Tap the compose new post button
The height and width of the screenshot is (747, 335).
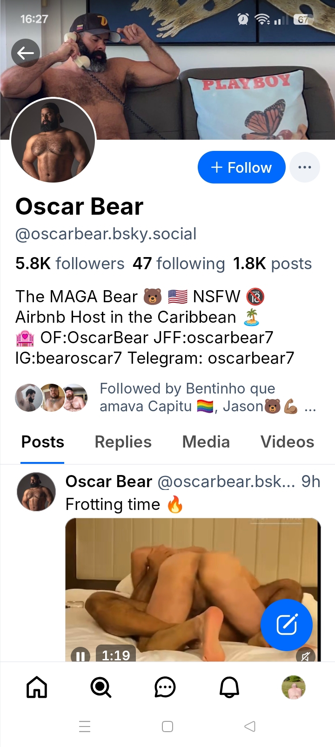point(286,625)
